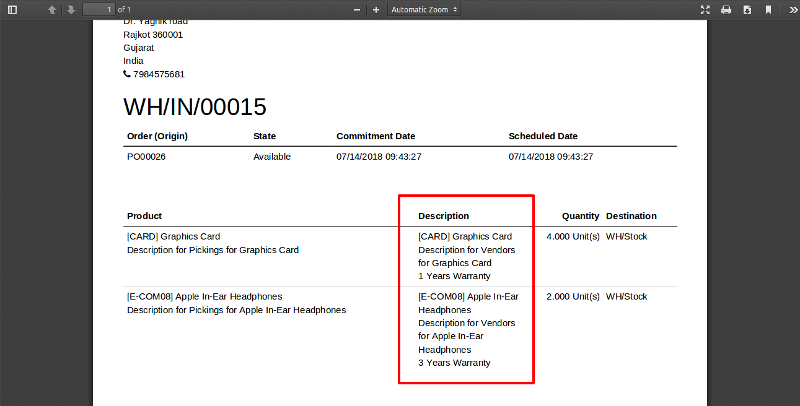Click the Rajkot 360001 address line

(x=153, y=35)
